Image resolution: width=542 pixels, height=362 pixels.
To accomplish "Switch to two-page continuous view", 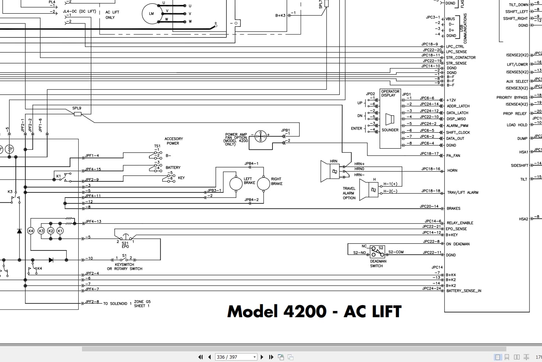I will tap(526, 357).
